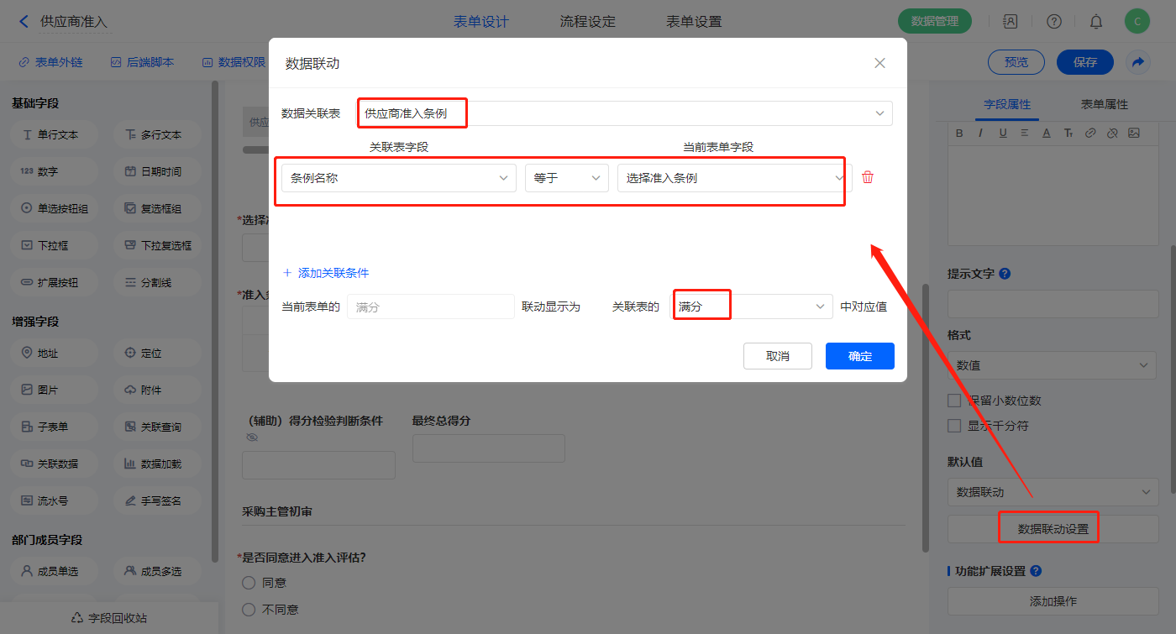The width and height of the screenshot is (1176, 634).
Task: Switch to the 表单属性 tab
Action: click(x=1104, y=104)
